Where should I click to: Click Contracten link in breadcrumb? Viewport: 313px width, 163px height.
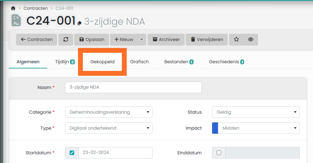[36, 8]
